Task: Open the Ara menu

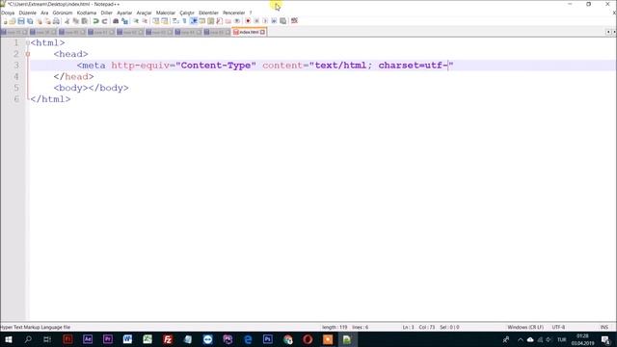Action: (x=44, y=13)
